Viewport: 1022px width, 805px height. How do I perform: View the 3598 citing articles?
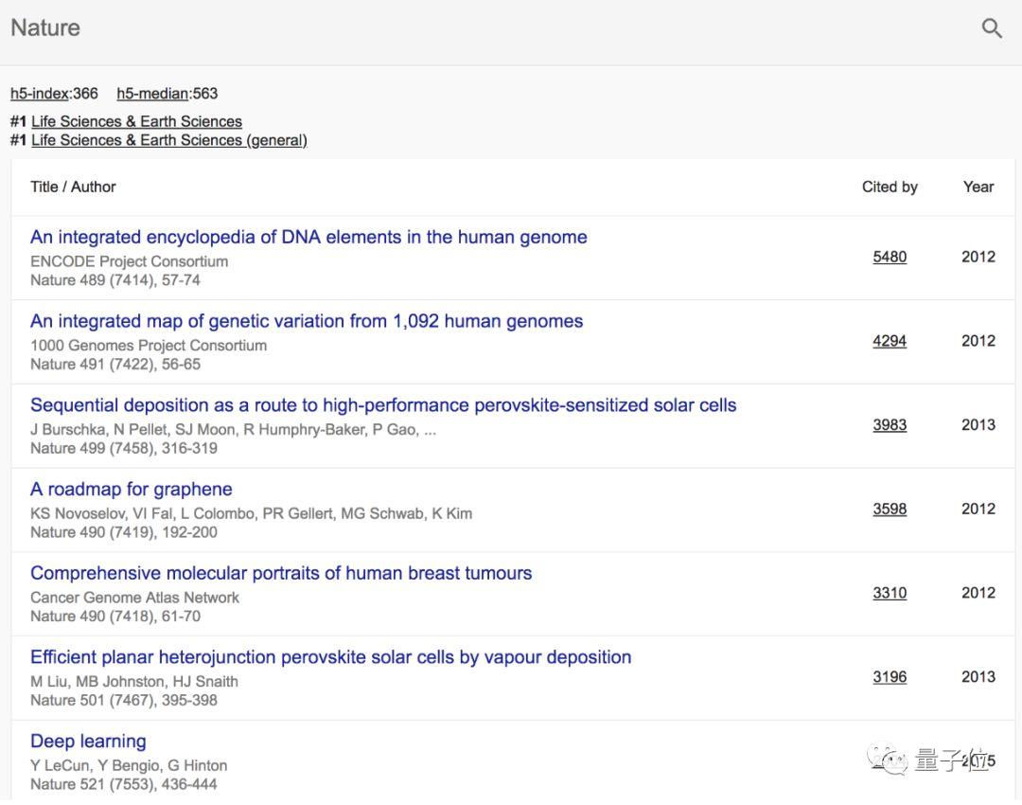pos(890,509)
